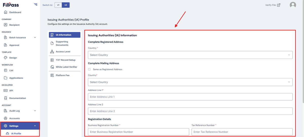Click the Complete Mailing Address heading
This screenshot has width=304, height=137.
[x=103, y=63]
